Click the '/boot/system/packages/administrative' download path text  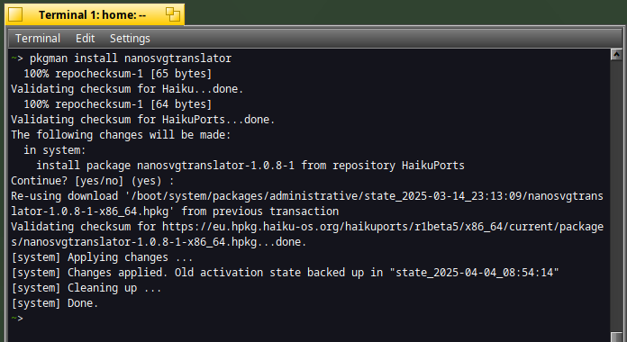click(x=245, y=196)
